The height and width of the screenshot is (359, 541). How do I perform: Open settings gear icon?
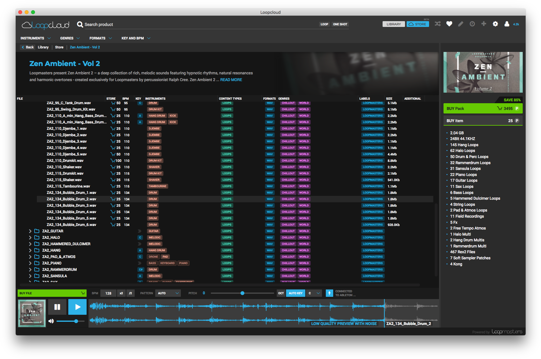pos(495,24)
